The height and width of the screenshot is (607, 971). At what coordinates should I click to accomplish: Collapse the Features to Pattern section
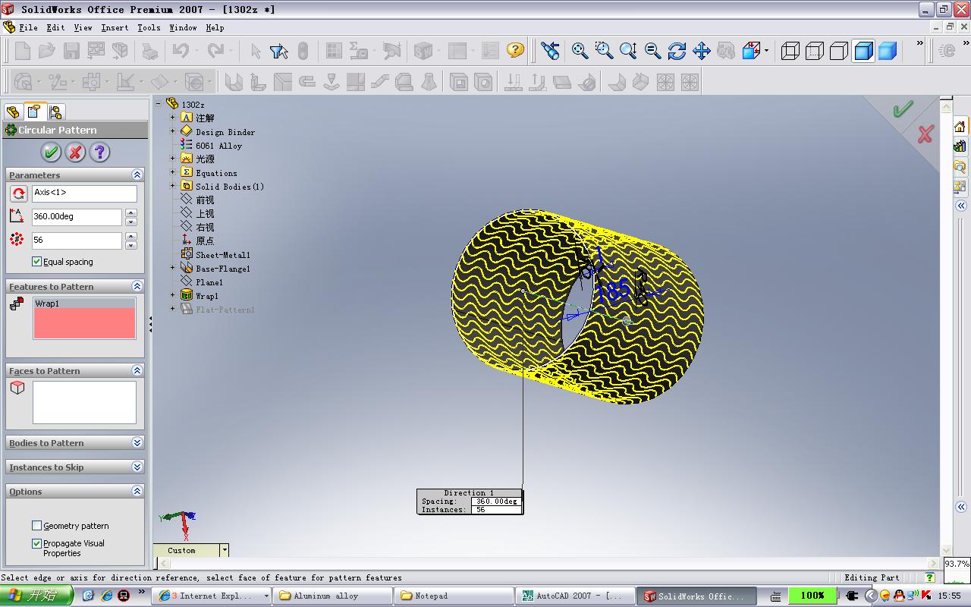pyautogui.click(x=137, y=286)
